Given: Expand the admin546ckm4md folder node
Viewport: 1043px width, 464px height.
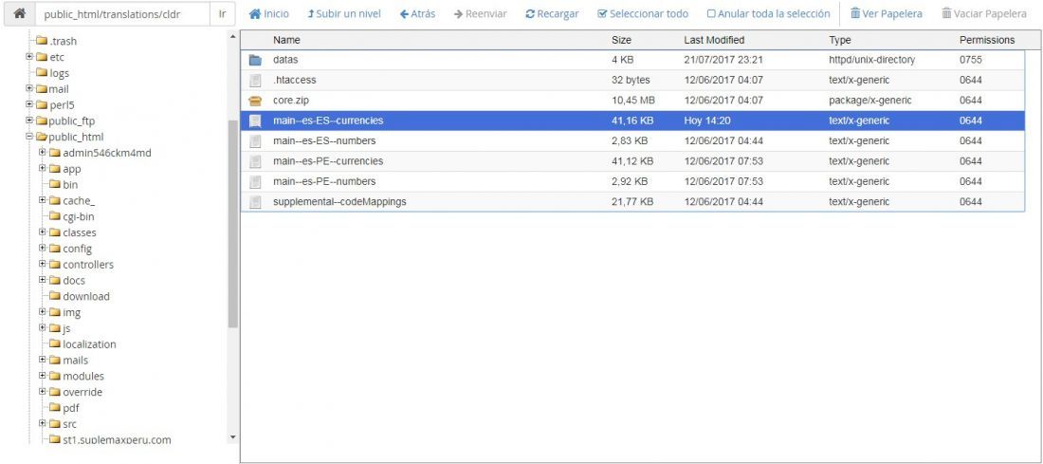Looking at the screenshot, I should pyautogui.click(x=43, y=153).
